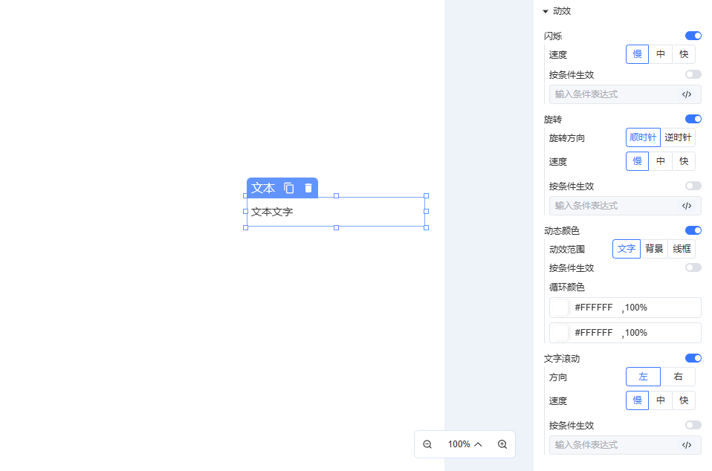The width and height of the screenshot is (712, 471).
Task: Enable 按条件生效 under 动态颜色
Action: tap(693, 267)
